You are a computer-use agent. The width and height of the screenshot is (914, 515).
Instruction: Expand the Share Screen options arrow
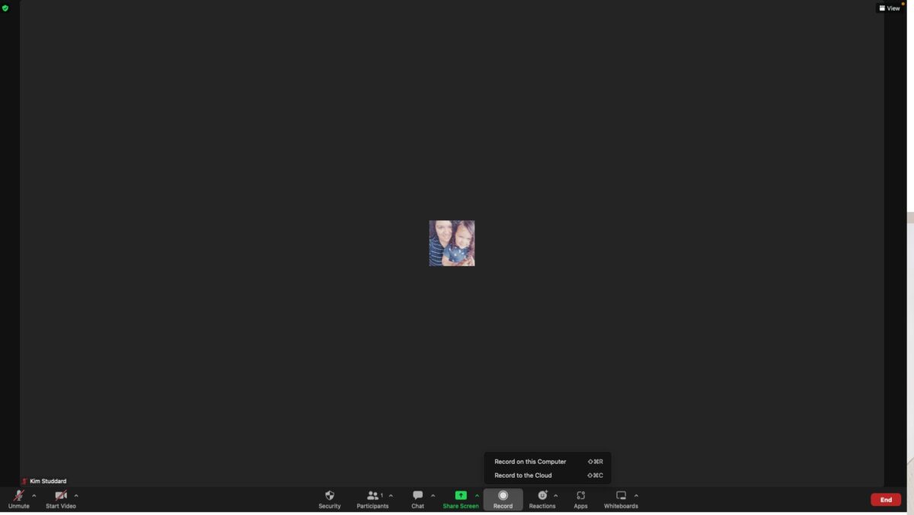(x=478, y=496)
